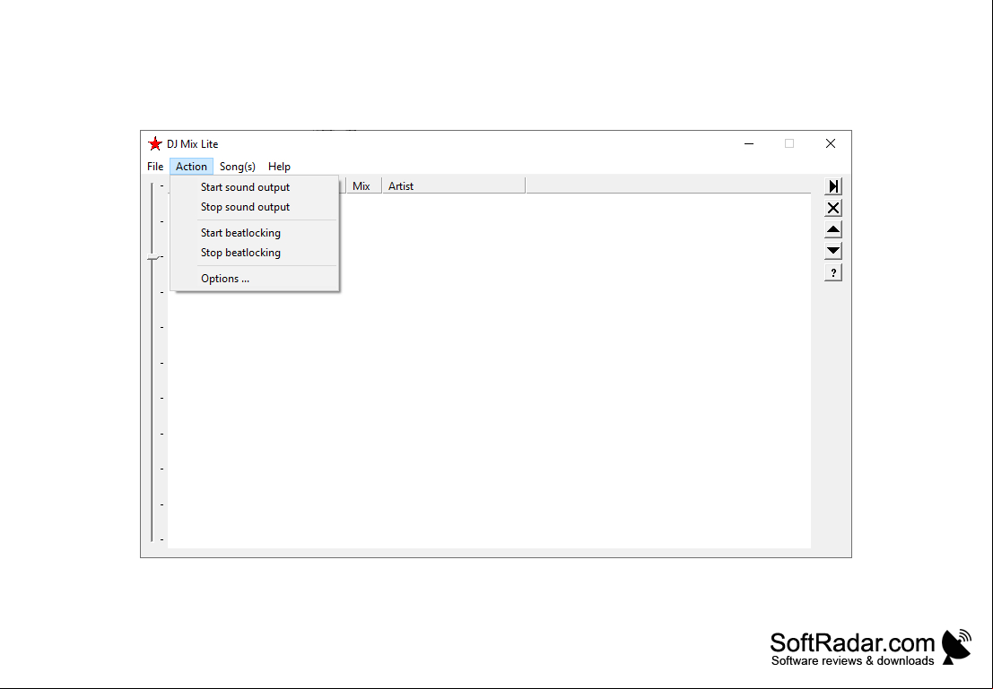Close the open Action menu
Viewport: 993px width, 689px height.
(191, 167)
